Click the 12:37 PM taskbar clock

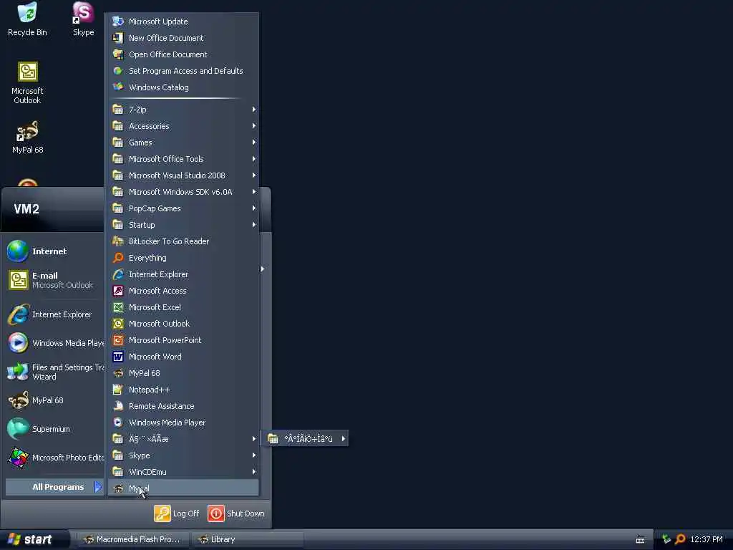(707, 539)
